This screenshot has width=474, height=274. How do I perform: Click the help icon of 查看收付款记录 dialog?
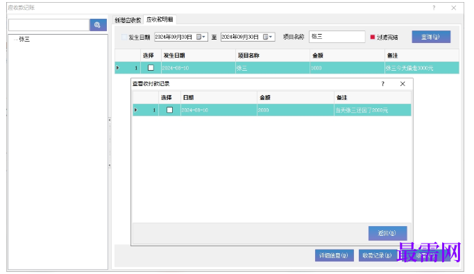pos(382,84)
